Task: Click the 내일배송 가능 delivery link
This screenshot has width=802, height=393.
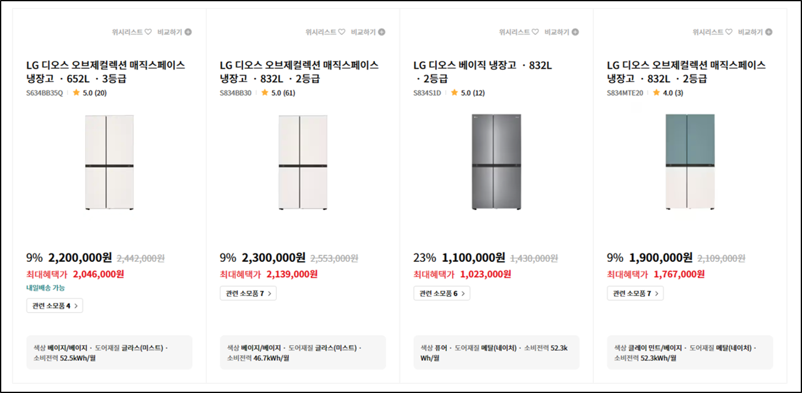Action: 45,289
